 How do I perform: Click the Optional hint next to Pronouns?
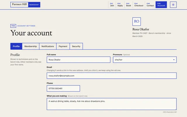(127, 55)
